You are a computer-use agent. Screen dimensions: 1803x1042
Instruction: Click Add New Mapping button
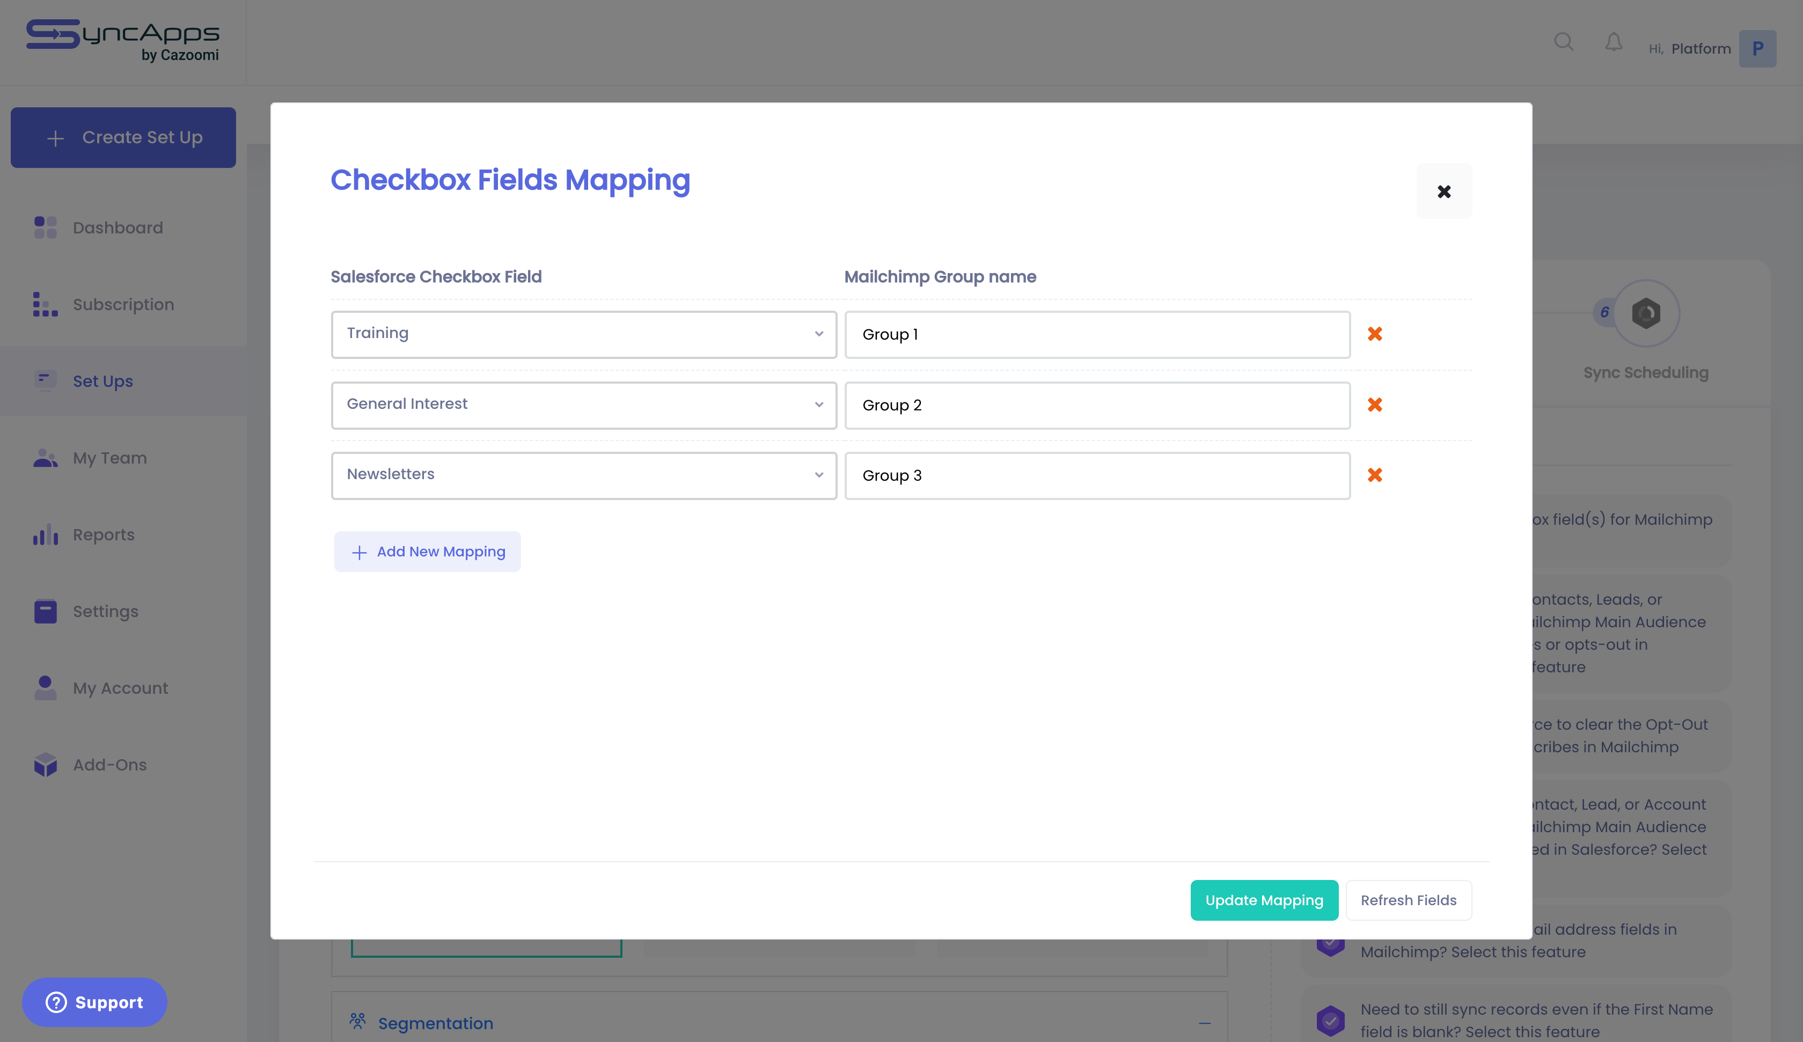coord(427,552)
